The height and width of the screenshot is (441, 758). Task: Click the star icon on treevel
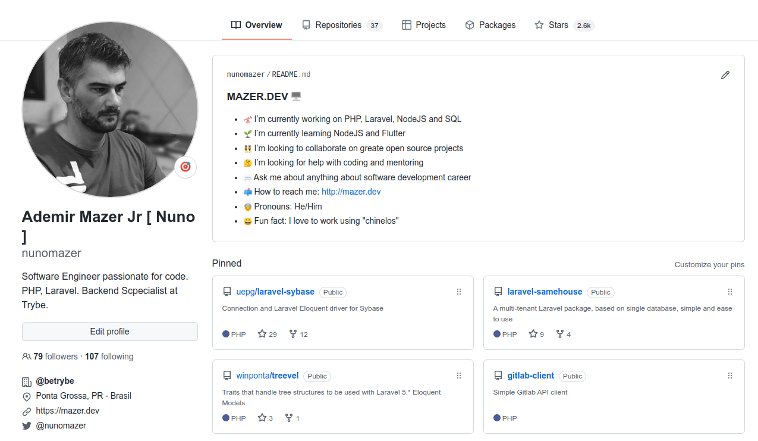[x=262, y=418]
